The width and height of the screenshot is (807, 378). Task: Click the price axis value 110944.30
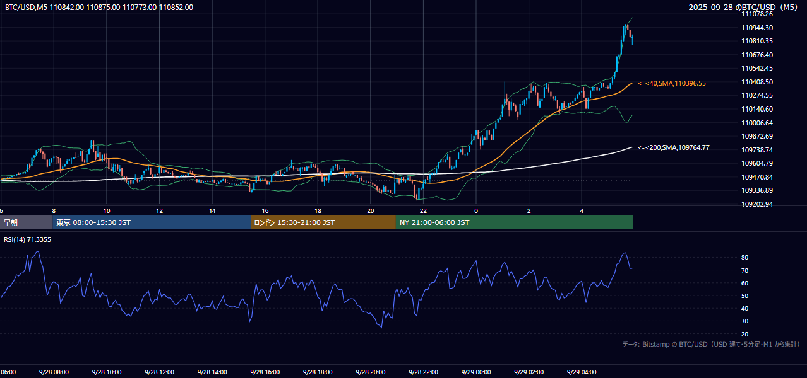[x=758, y=28]
